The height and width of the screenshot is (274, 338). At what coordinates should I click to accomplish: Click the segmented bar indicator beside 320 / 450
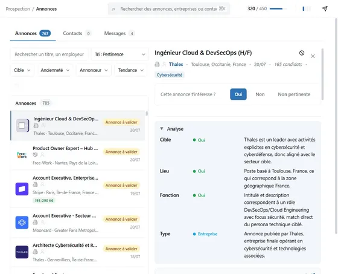click(x=307, y=8)
